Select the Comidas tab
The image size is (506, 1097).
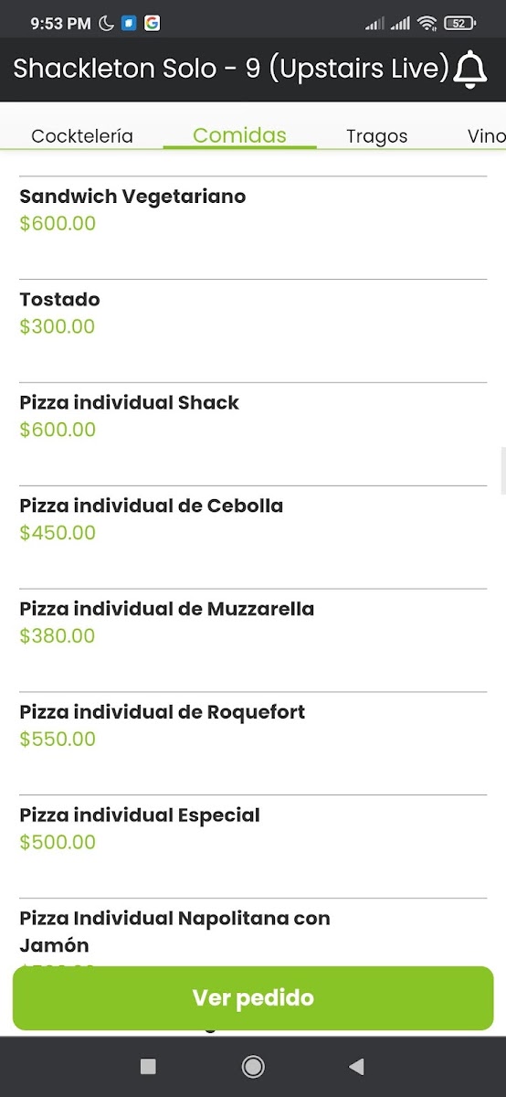pyautogui.click(x=239, y=135)
